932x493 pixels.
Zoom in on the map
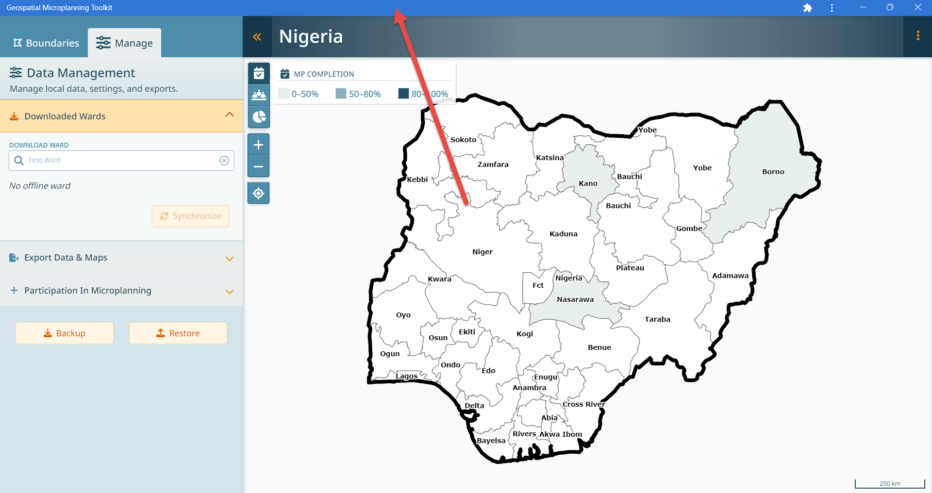(259, 145)
